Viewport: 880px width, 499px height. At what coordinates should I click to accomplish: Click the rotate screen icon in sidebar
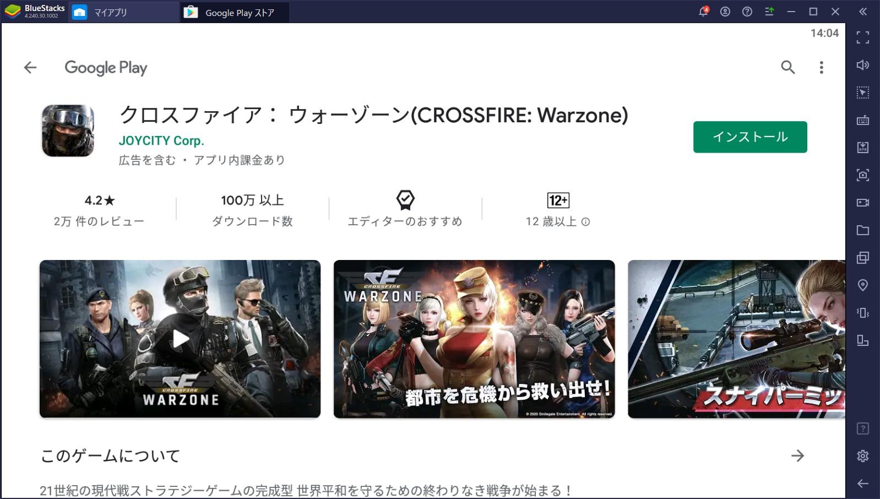tap(863, 340)
